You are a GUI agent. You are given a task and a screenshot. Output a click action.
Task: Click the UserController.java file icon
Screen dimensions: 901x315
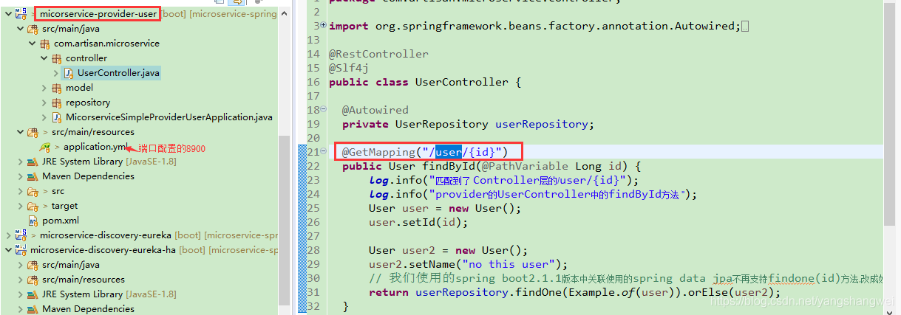[69, 73]
